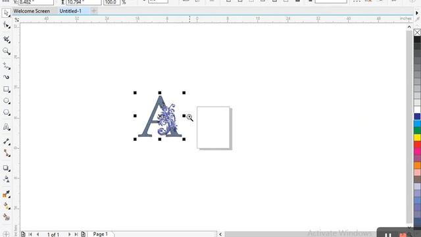Click the object height field showing 10.794
The width and height of the screenshot is (421, 237).
84,2
